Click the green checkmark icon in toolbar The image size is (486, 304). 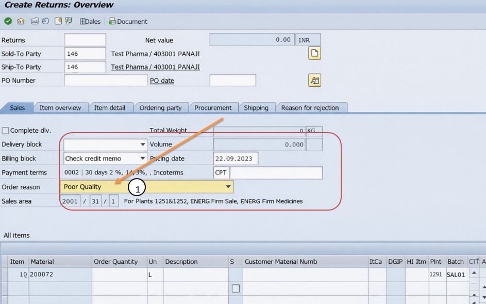pos(8,21)
